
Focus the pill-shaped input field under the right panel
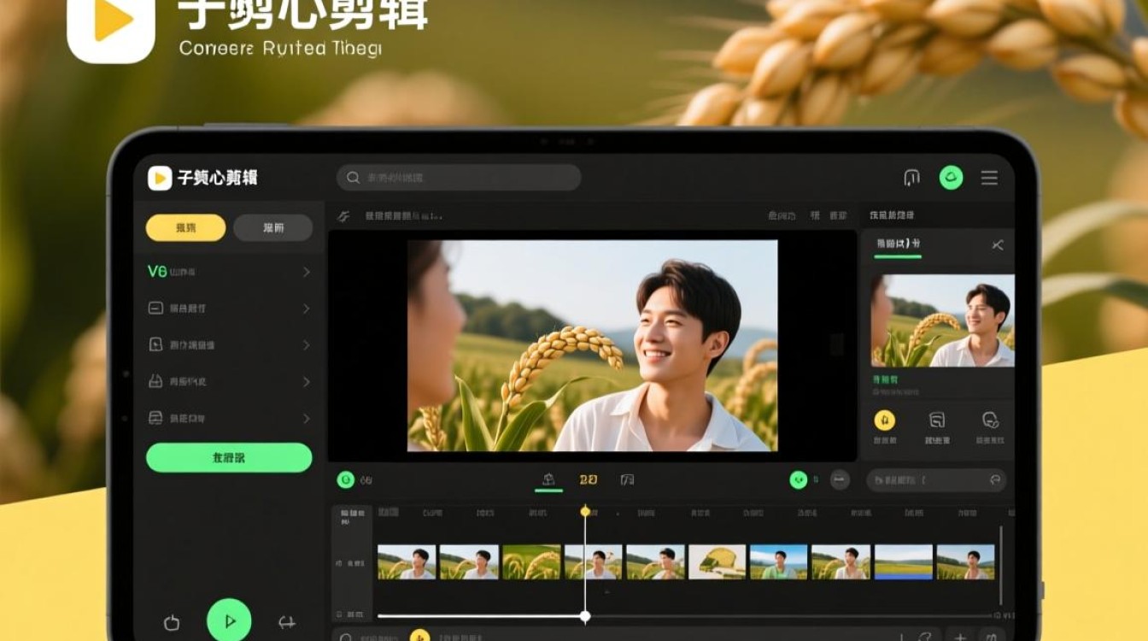[x=936, y=480]
